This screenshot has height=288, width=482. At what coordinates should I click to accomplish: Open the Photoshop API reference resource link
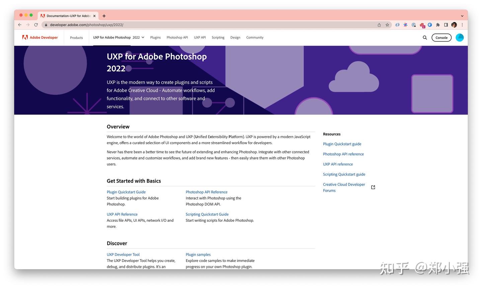[x=343, y=154]
